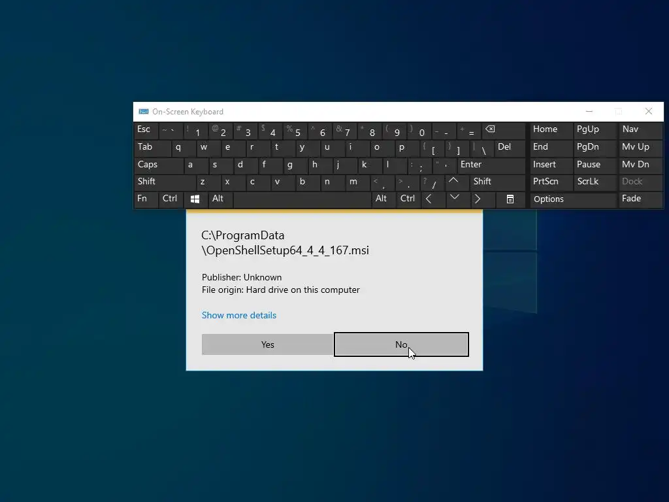Click the left bracket key

431,148
